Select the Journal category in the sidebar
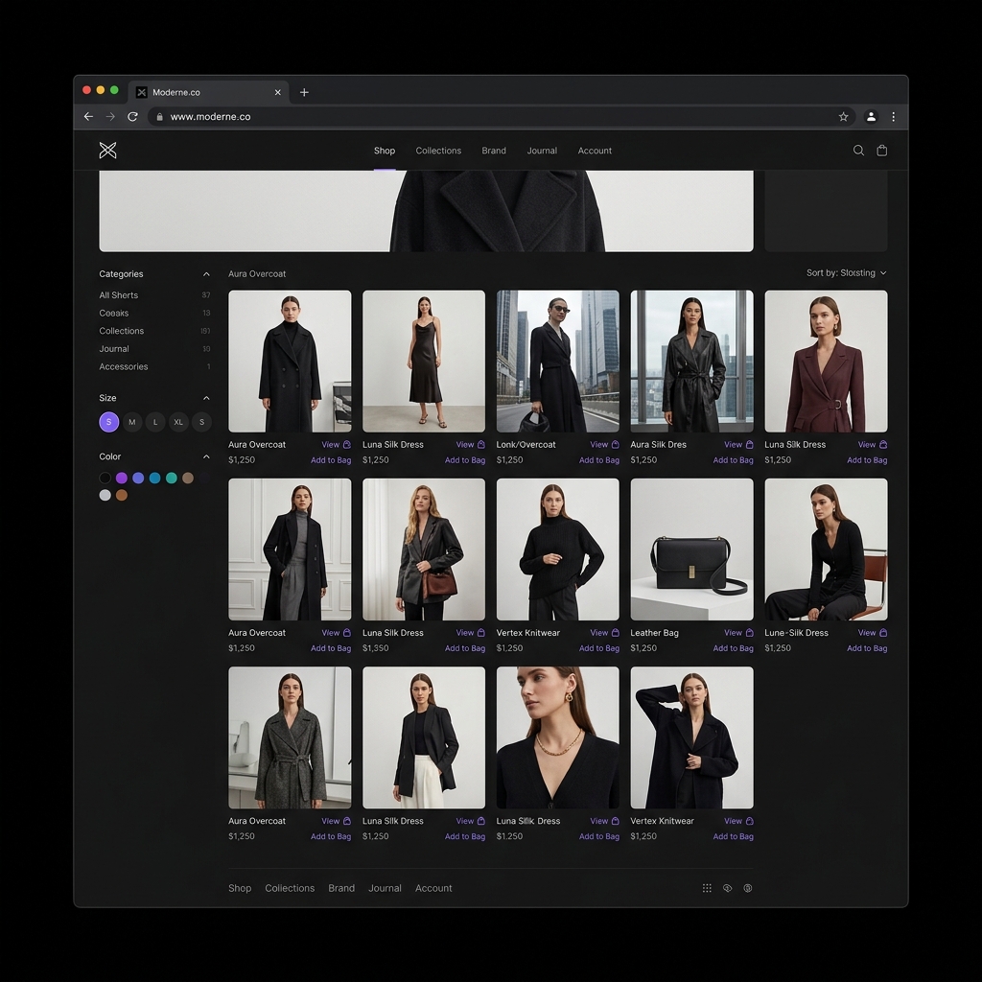The image size is (982, 982). 114,349
